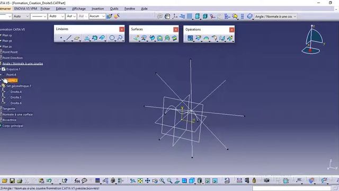The image size is (339, 191).
Task: Select Corps principal in the tree
Action: click(13, 126)
